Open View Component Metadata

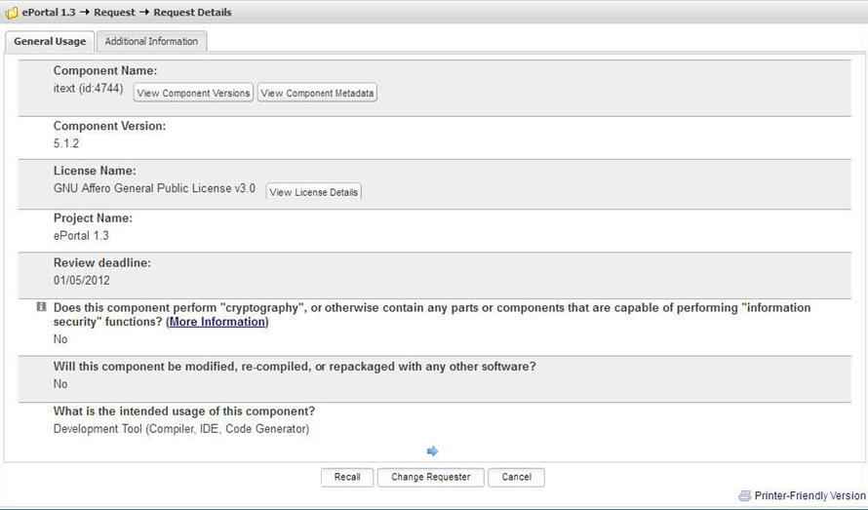[x=317, y=93]
